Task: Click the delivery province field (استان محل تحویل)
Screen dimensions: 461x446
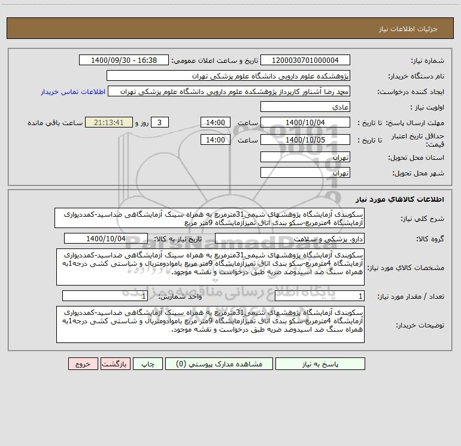Action: coord(305,157)
